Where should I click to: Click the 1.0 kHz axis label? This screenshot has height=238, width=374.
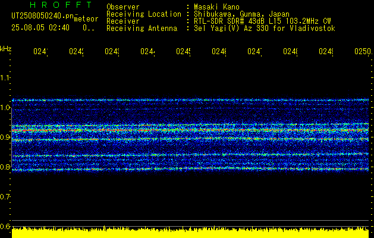pos(5,108)
